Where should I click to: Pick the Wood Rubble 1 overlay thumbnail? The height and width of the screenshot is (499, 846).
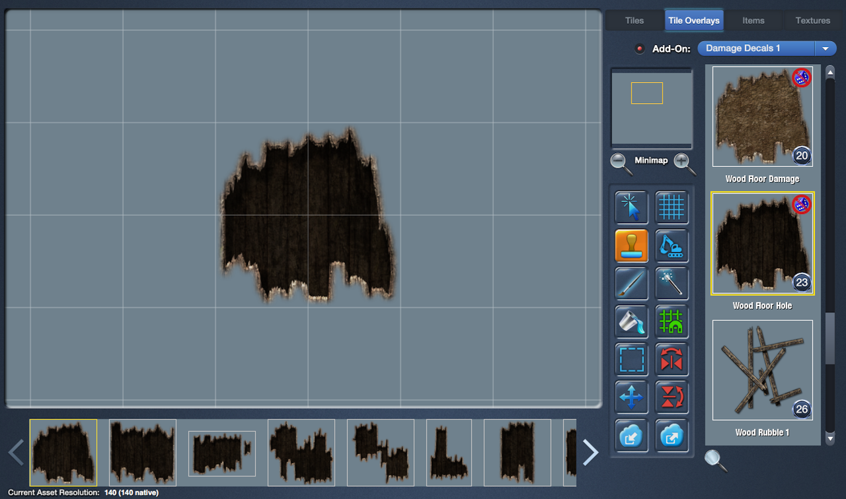pyautogui.click(x=762, y=370)
